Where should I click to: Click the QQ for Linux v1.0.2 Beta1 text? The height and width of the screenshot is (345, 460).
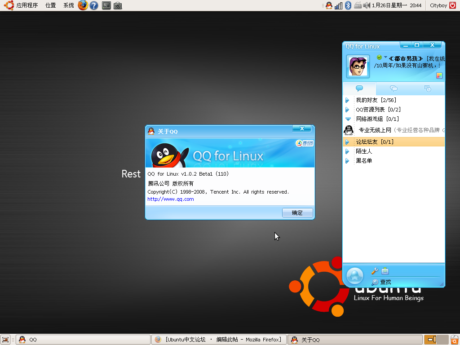point(188,174)
